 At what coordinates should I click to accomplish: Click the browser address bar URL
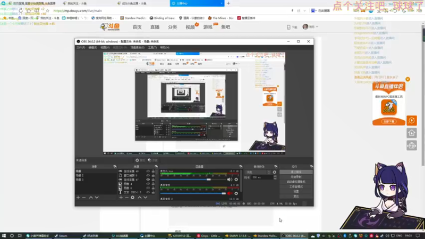coord(78,11)
